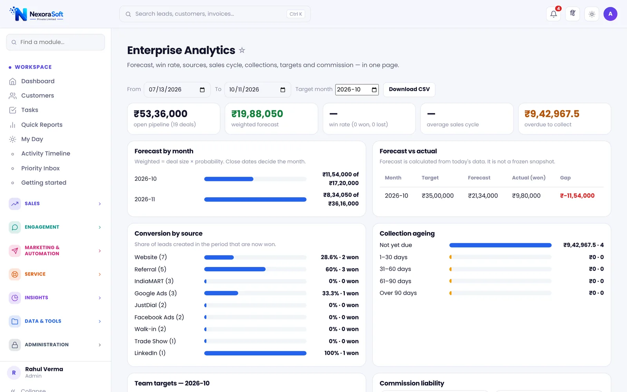This screenshot has width=627, height=392.
Task: Expand the Sales section chevron
Action: point(100,204)
